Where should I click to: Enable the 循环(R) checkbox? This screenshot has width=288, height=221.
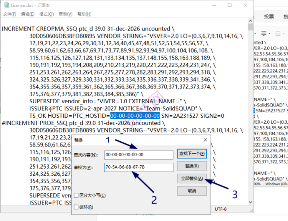tap(76, 207)
